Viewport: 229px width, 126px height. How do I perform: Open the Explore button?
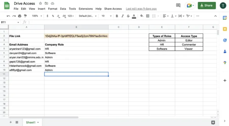coord(213,122)
